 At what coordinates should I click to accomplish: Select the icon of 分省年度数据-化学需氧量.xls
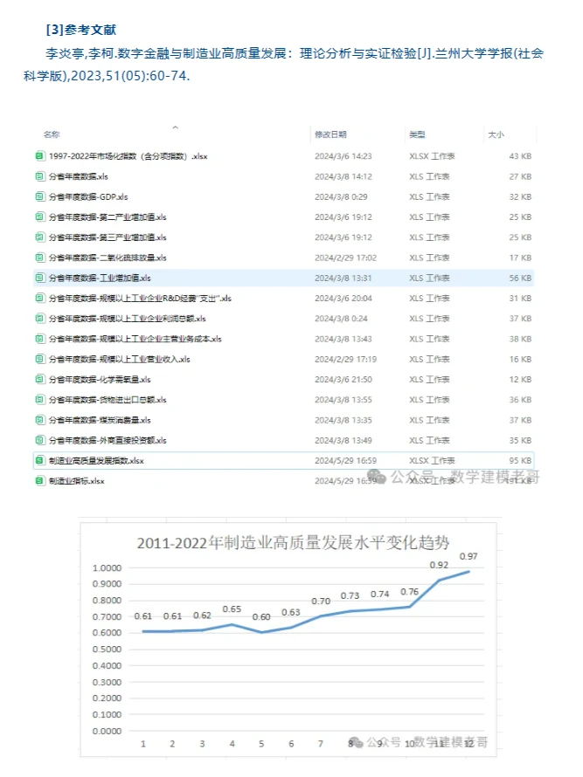coord(39,380)
